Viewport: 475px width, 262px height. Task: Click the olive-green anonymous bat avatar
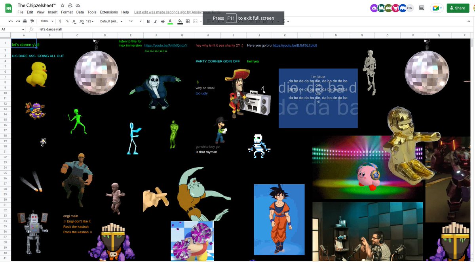click(388, 8)
